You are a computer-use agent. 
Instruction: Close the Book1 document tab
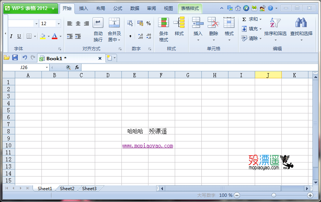click(x=100, y=58)
